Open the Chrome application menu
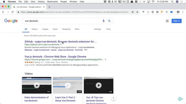 pos(12,2)
